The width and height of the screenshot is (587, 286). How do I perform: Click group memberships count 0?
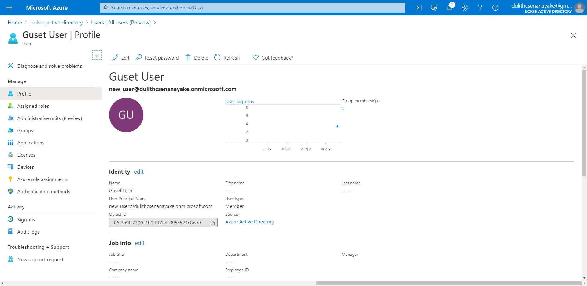coord(343,109)
